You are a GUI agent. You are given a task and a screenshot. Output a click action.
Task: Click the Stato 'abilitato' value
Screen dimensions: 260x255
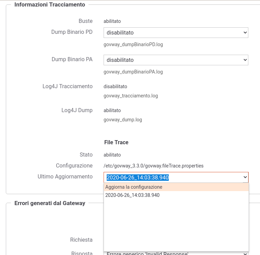pos(112,155)
